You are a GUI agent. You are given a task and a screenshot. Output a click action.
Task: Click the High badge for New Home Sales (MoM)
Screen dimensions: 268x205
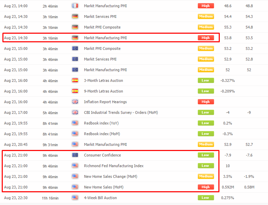(x=206, y=187)
